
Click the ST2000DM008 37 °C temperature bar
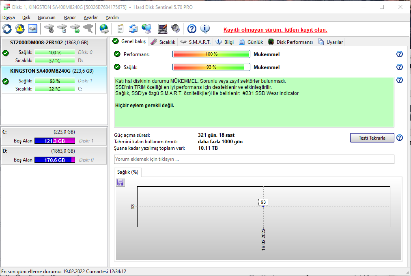[x=54, y=60]
